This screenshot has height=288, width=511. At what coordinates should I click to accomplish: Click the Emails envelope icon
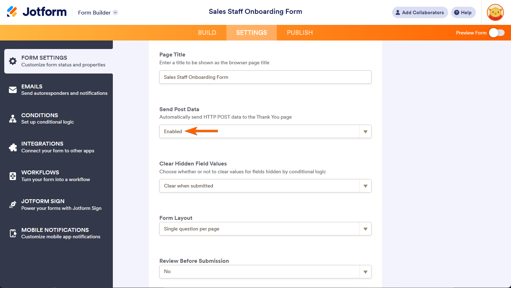tap(13, 90)
